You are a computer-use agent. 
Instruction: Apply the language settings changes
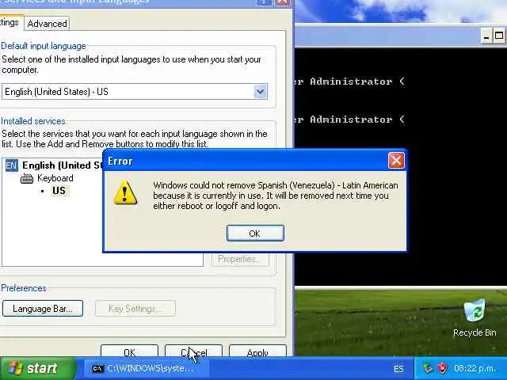(x=257, y=351)
